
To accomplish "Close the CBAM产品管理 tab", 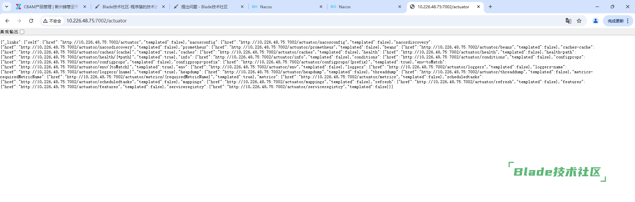I will [85, 7].
